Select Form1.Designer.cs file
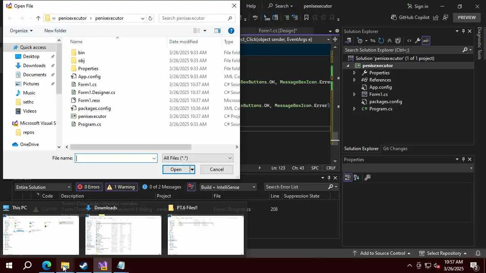This screenshot has width=486, height=273. coord(96,93)
